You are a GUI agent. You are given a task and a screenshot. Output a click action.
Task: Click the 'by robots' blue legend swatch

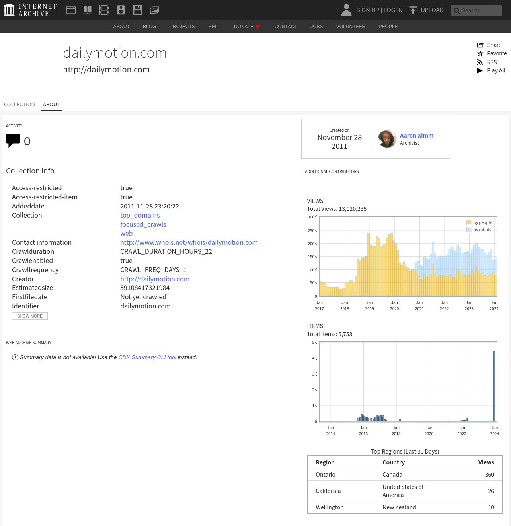click(x=469, y=230)
